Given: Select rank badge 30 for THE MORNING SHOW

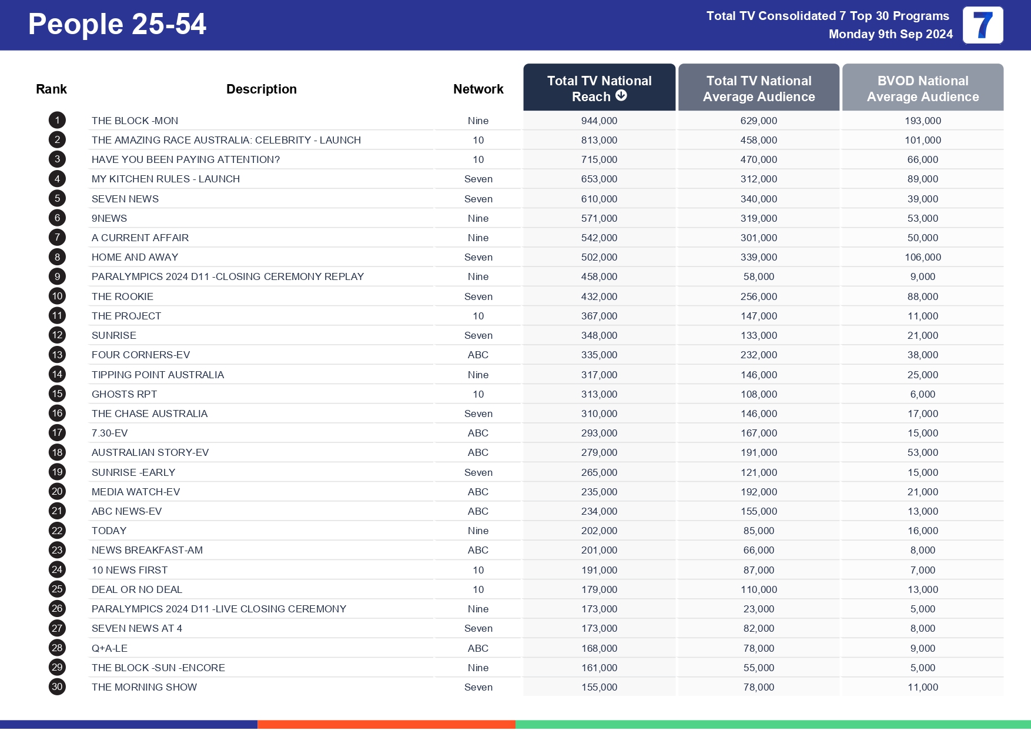Looking at the screenshot, I should 56,686.
